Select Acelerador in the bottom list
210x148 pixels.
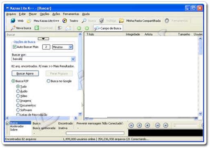[17, 126]
